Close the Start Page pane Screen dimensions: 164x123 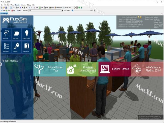163,14
